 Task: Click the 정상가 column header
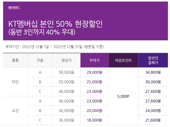66,60
